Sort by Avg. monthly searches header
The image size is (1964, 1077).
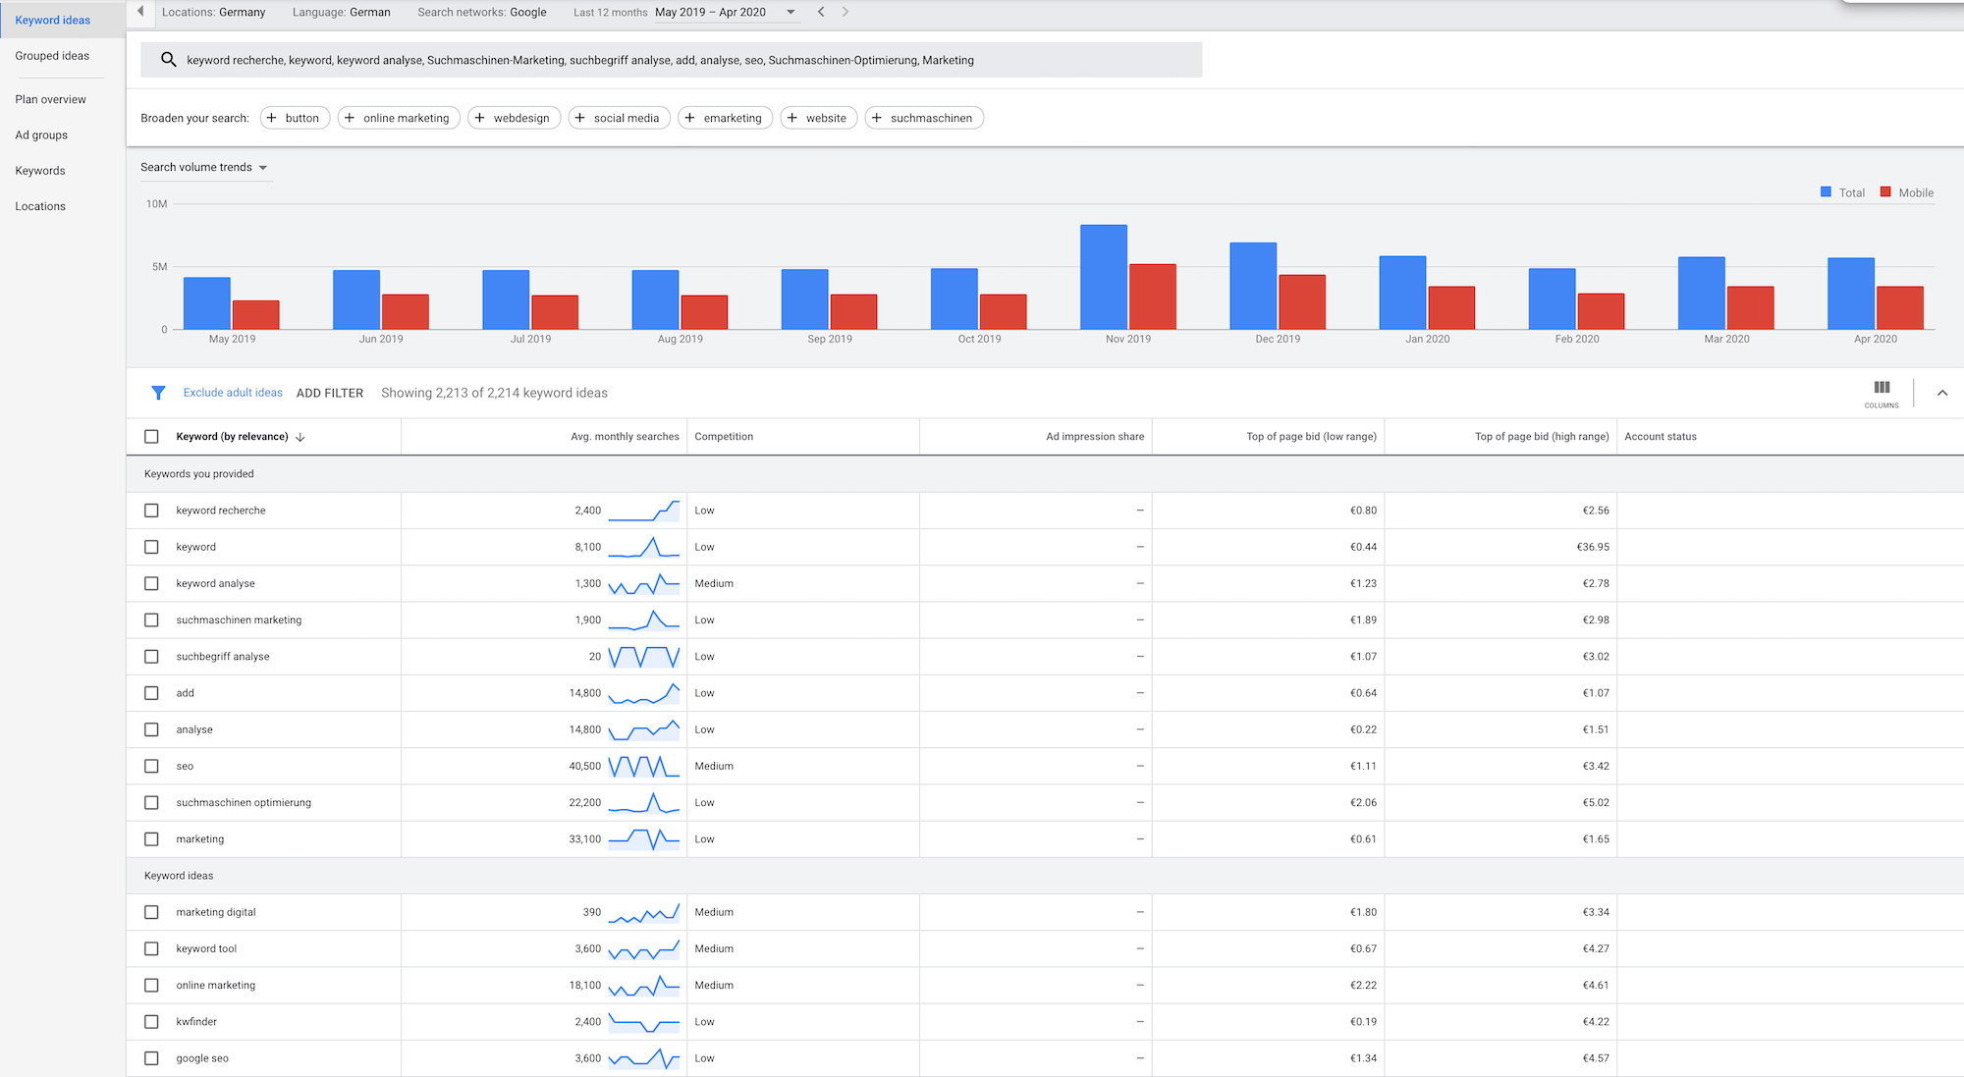[625, 437]
